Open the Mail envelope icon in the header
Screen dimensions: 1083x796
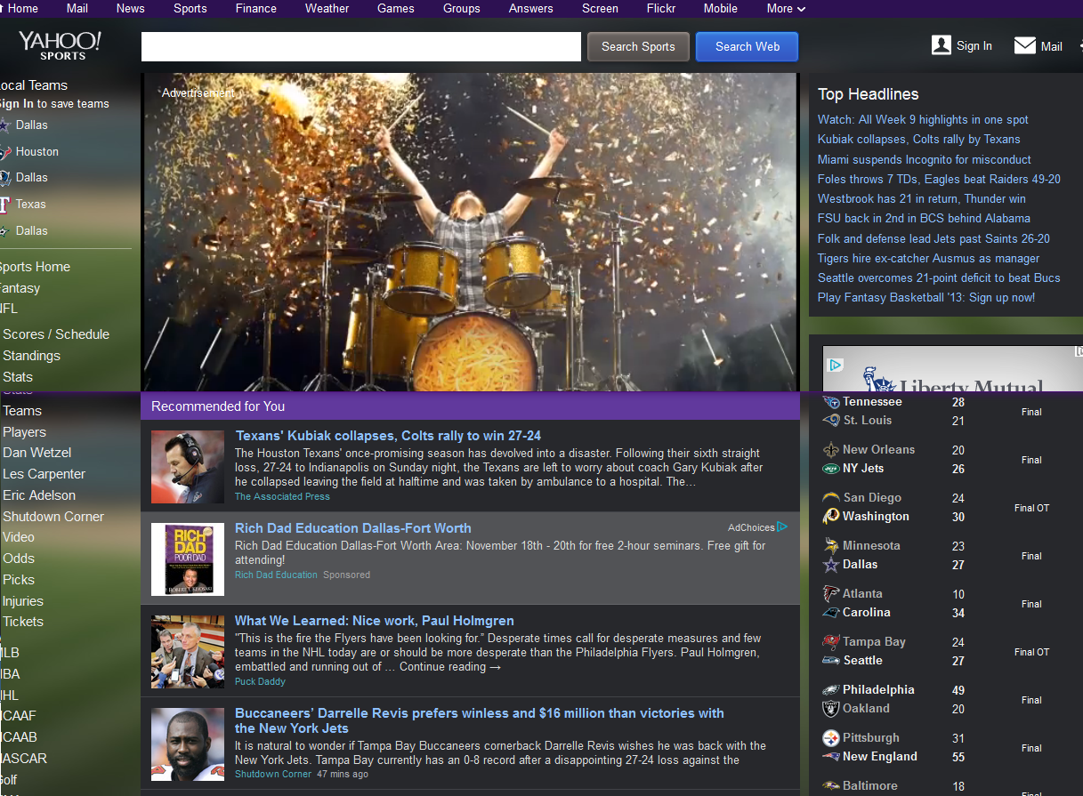(1025, 45)
